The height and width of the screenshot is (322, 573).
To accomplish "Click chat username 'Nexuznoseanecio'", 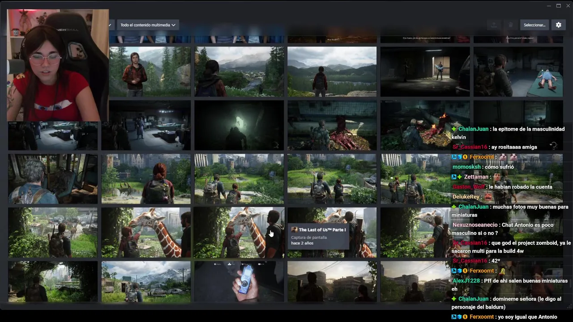I will [x=475, y=225].
